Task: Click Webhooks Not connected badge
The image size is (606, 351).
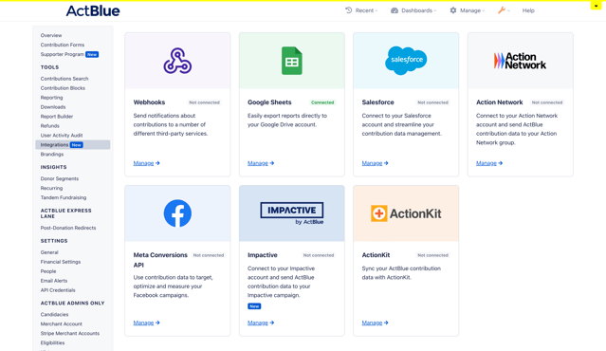Action: point(204,102)
